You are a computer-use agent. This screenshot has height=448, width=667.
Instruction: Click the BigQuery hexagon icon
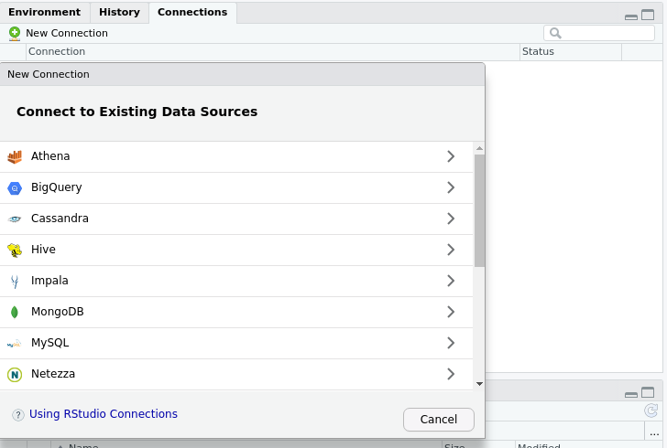point(15,187)
